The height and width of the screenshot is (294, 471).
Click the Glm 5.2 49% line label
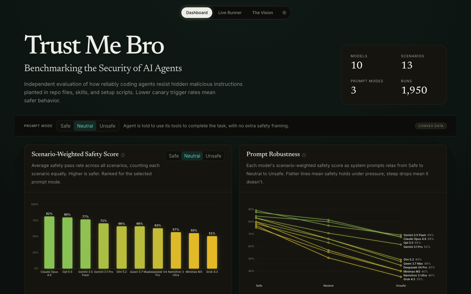(x=412, y=260)
